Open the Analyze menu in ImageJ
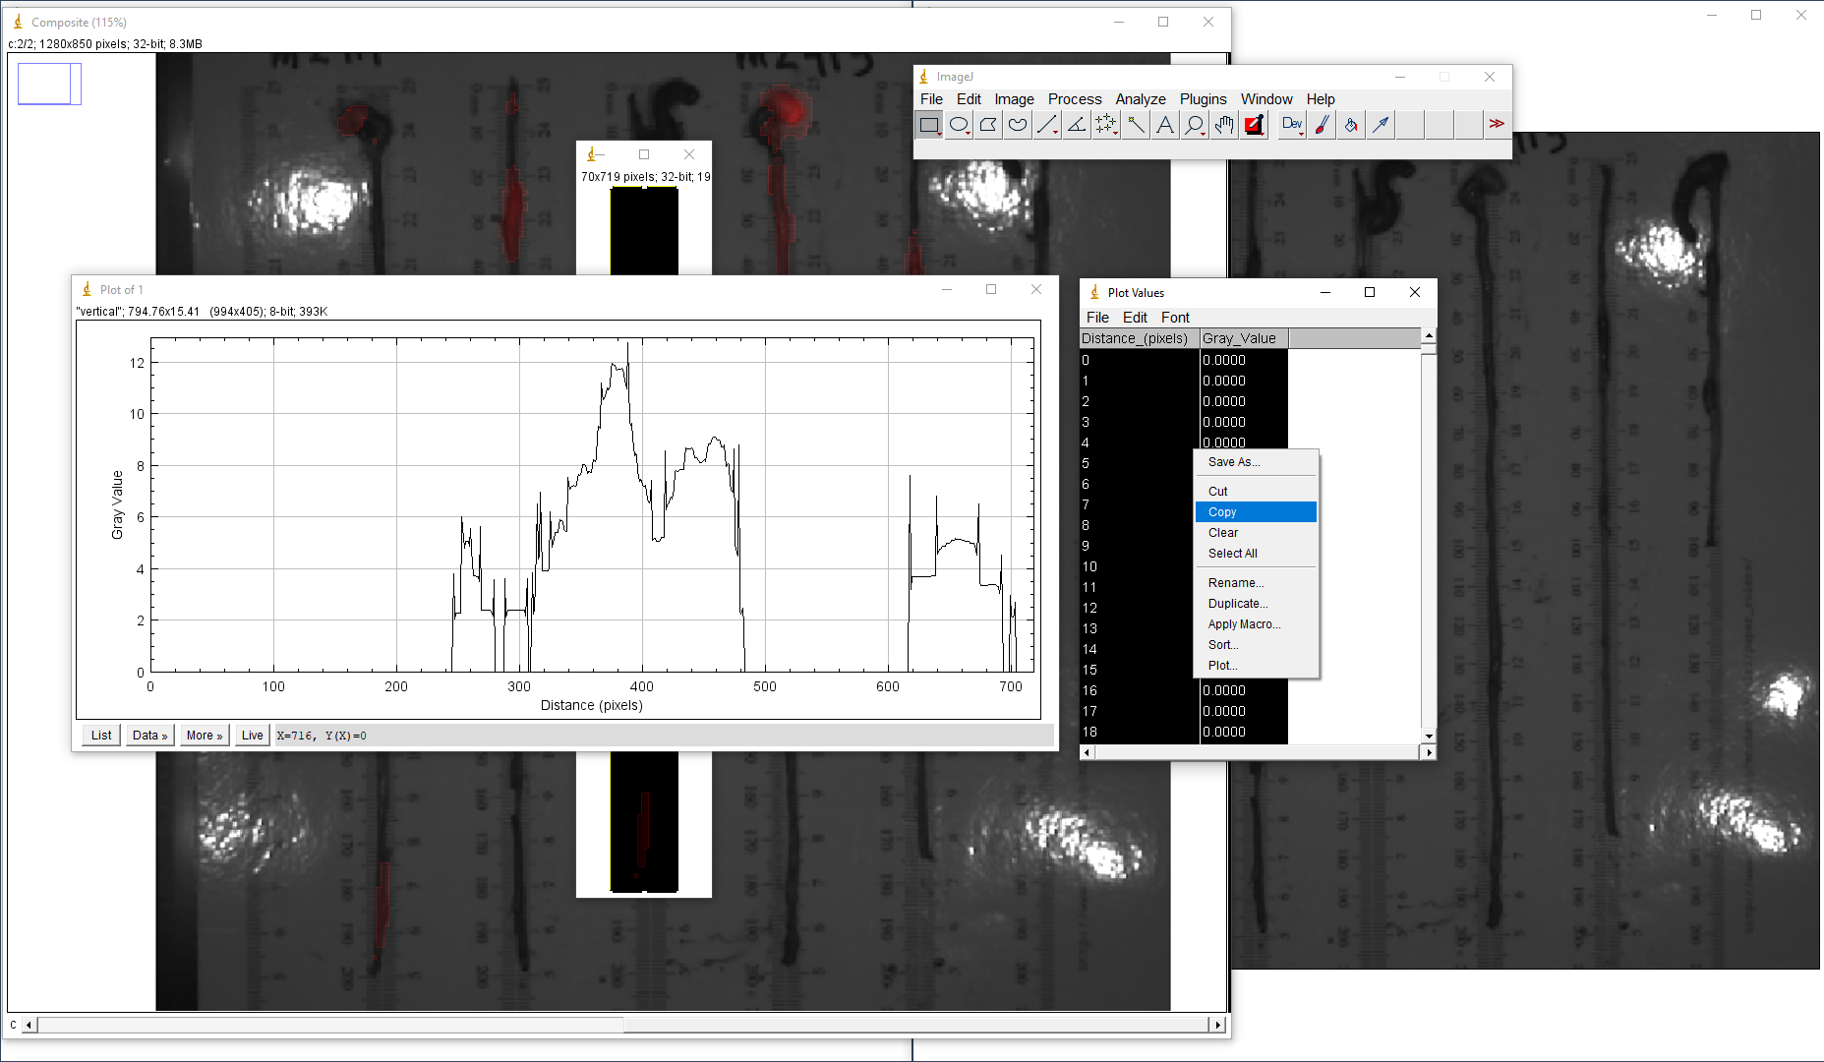1824x1062 pixels. pyautogui.click(x=1140, y=99)
